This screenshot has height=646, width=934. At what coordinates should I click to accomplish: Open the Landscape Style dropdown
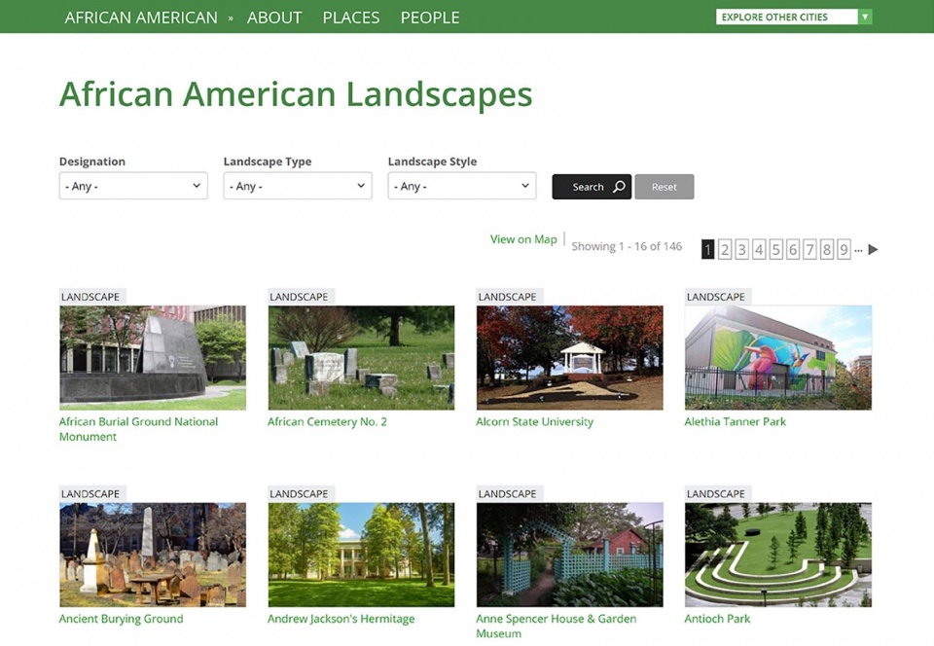[x=462, y=186]
